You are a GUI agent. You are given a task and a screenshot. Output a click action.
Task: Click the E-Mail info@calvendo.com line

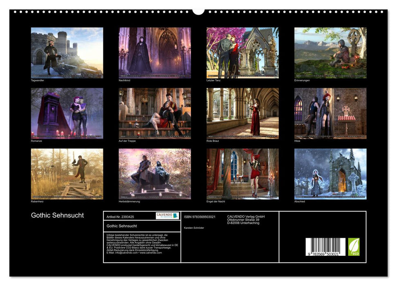pyautogui.click(x=134, y=252)
